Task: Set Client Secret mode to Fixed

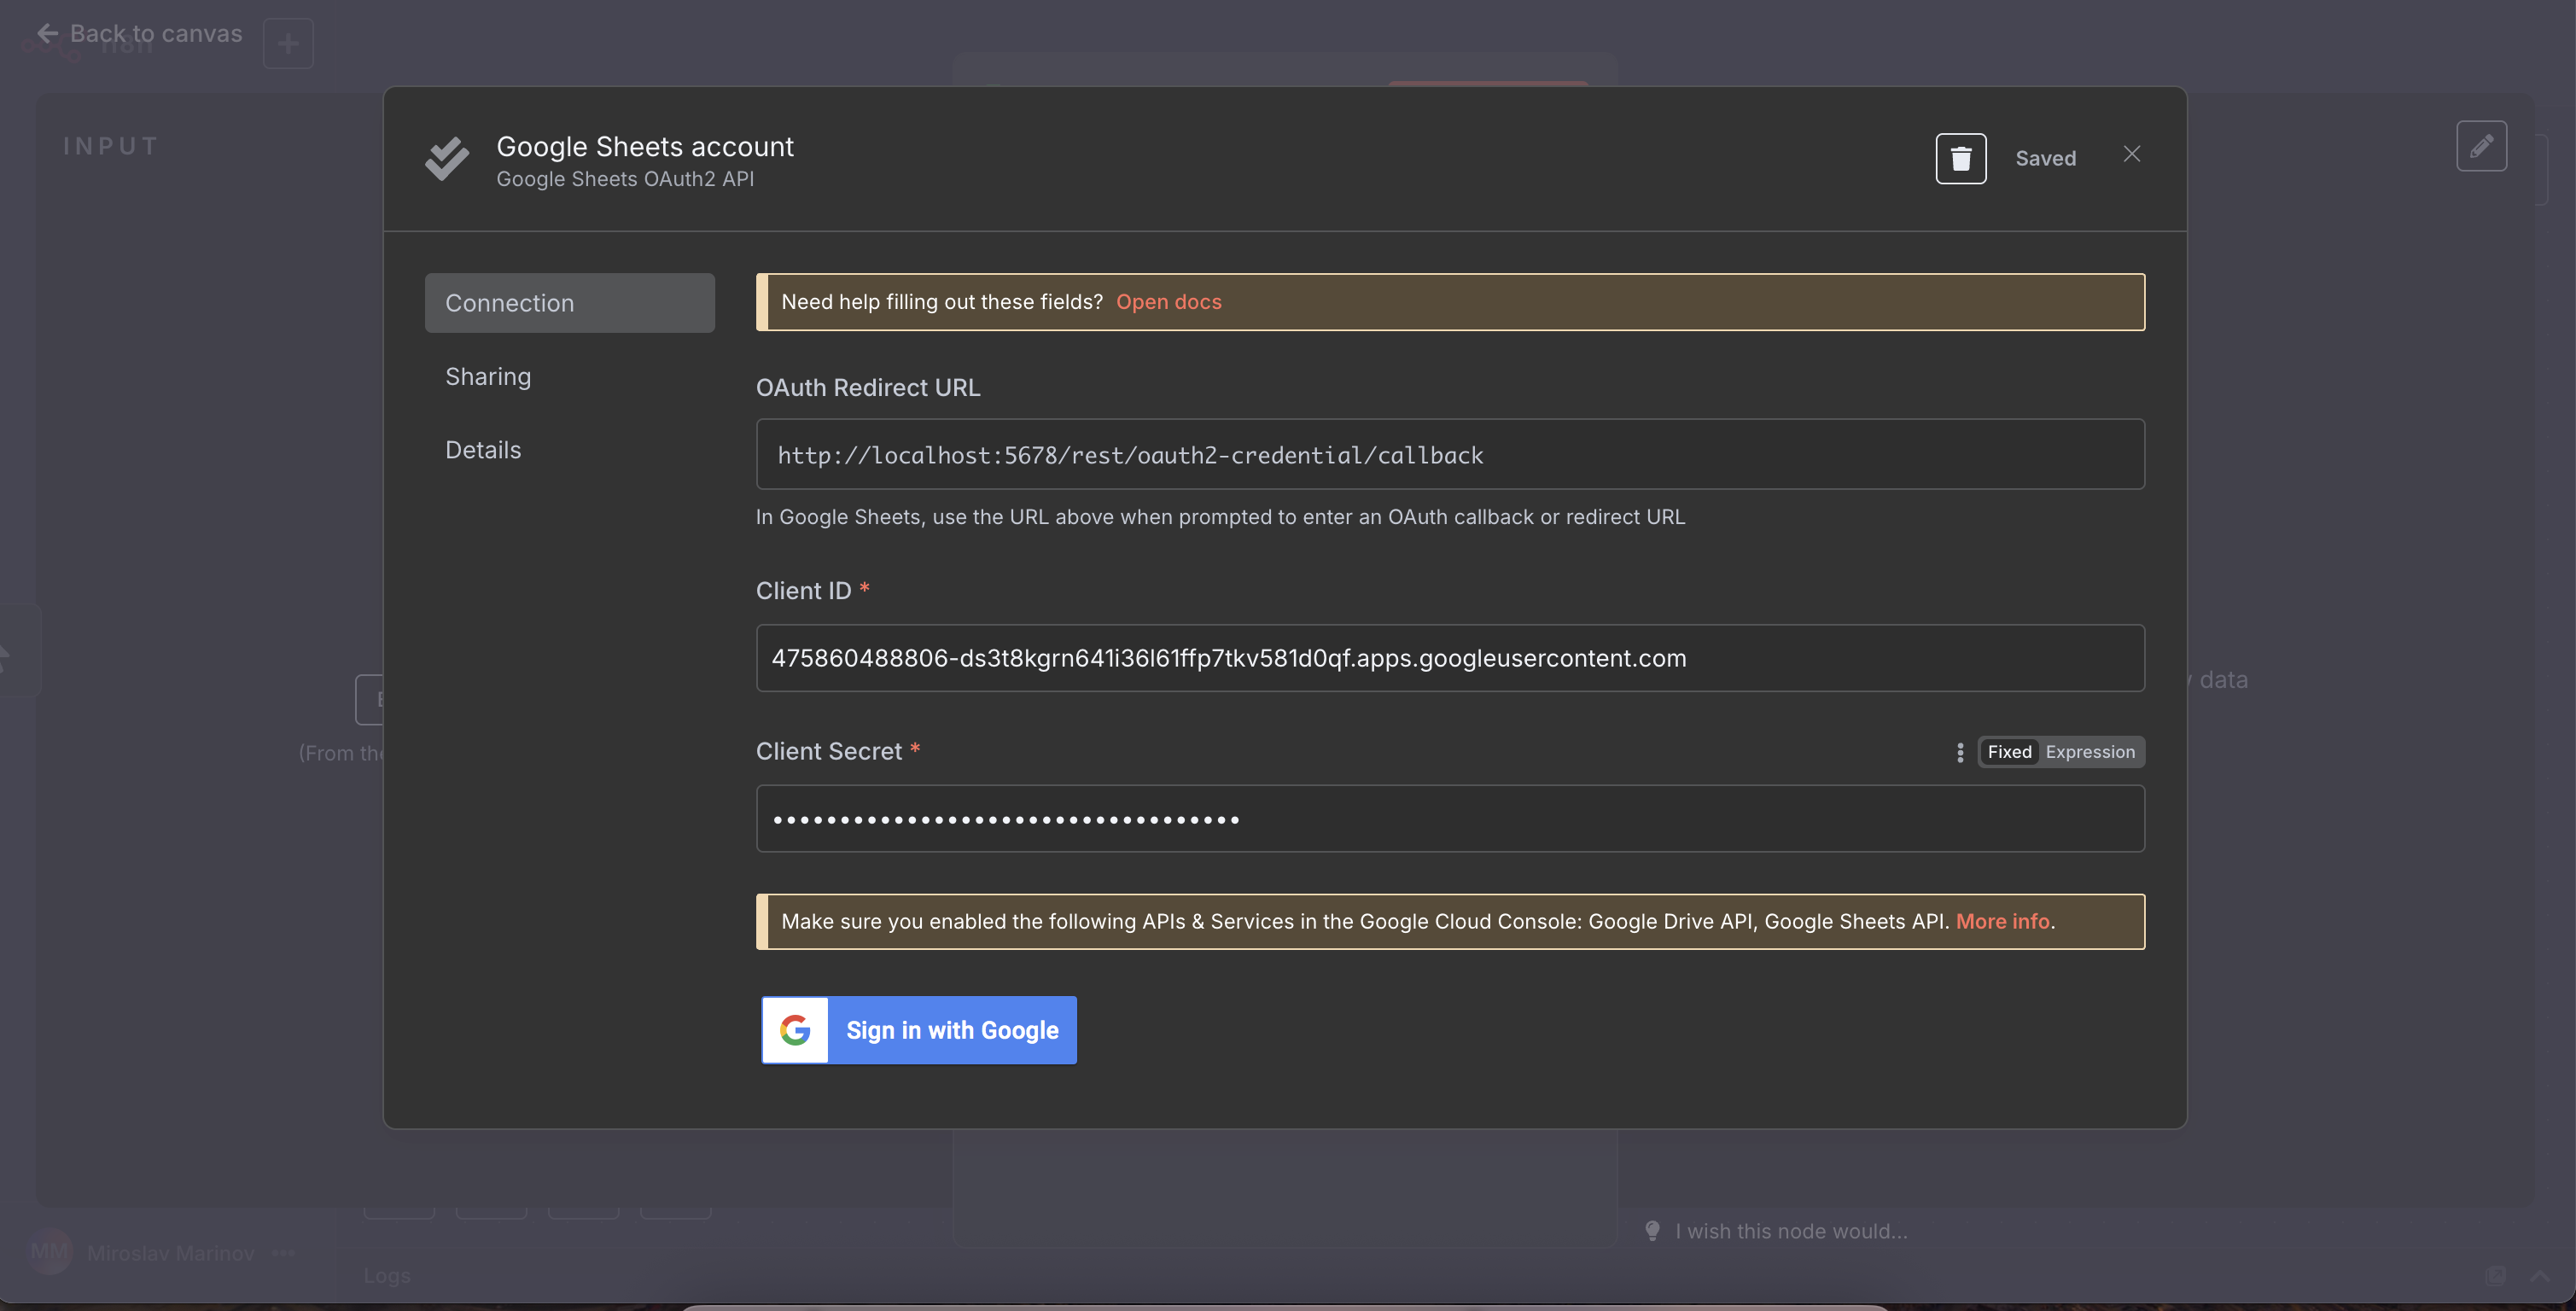Action: pos(2008,752)
